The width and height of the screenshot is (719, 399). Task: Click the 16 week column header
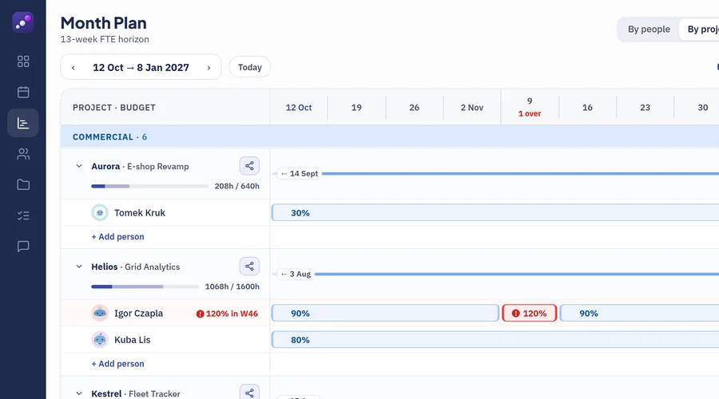[x=587, y=108]
